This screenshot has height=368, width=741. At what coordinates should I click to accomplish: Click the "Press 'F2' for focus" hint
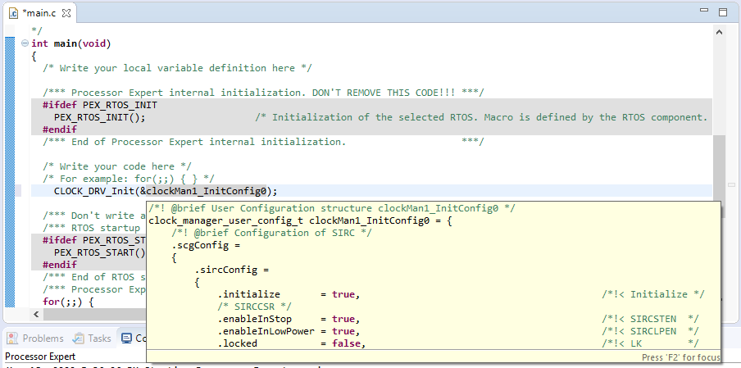coord(681,357)
